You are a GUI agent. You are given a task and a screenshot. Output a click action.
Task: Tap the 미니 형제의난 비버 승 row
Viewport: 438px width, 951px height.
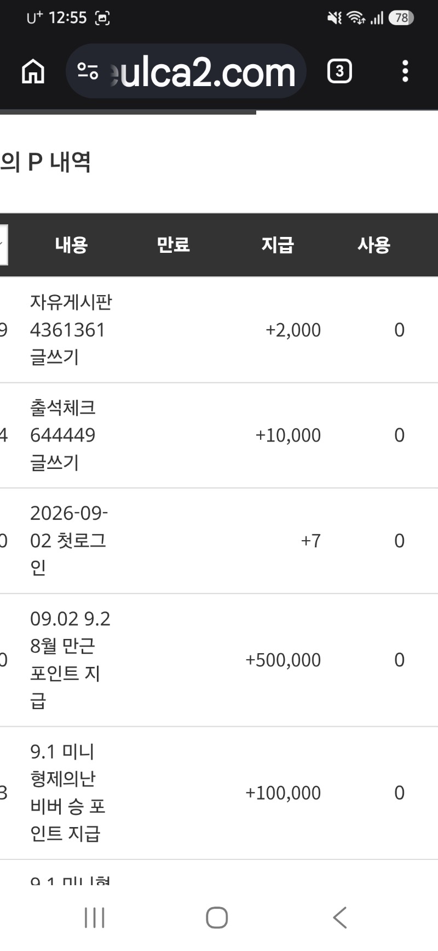[219, 793]
